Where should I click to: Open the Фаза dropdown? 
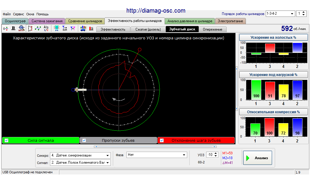pos(184,155)
